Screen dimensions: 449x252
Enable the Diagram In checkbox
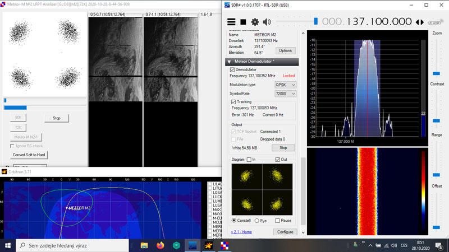click(249, 160)
